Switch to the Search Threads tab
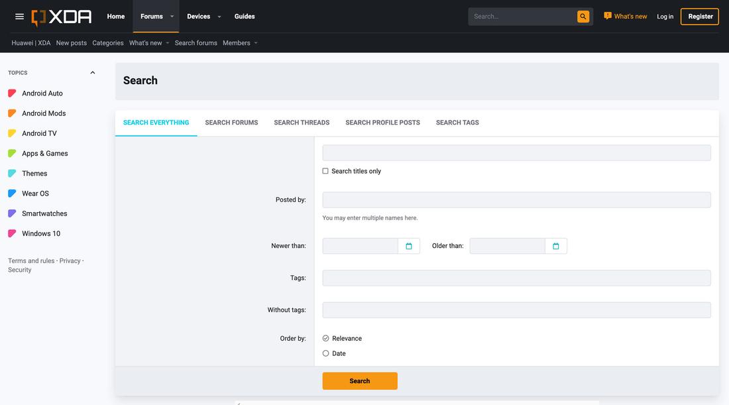Image resolution: width=729 pixels, height=405 pixels. click(x=302, y=122)
